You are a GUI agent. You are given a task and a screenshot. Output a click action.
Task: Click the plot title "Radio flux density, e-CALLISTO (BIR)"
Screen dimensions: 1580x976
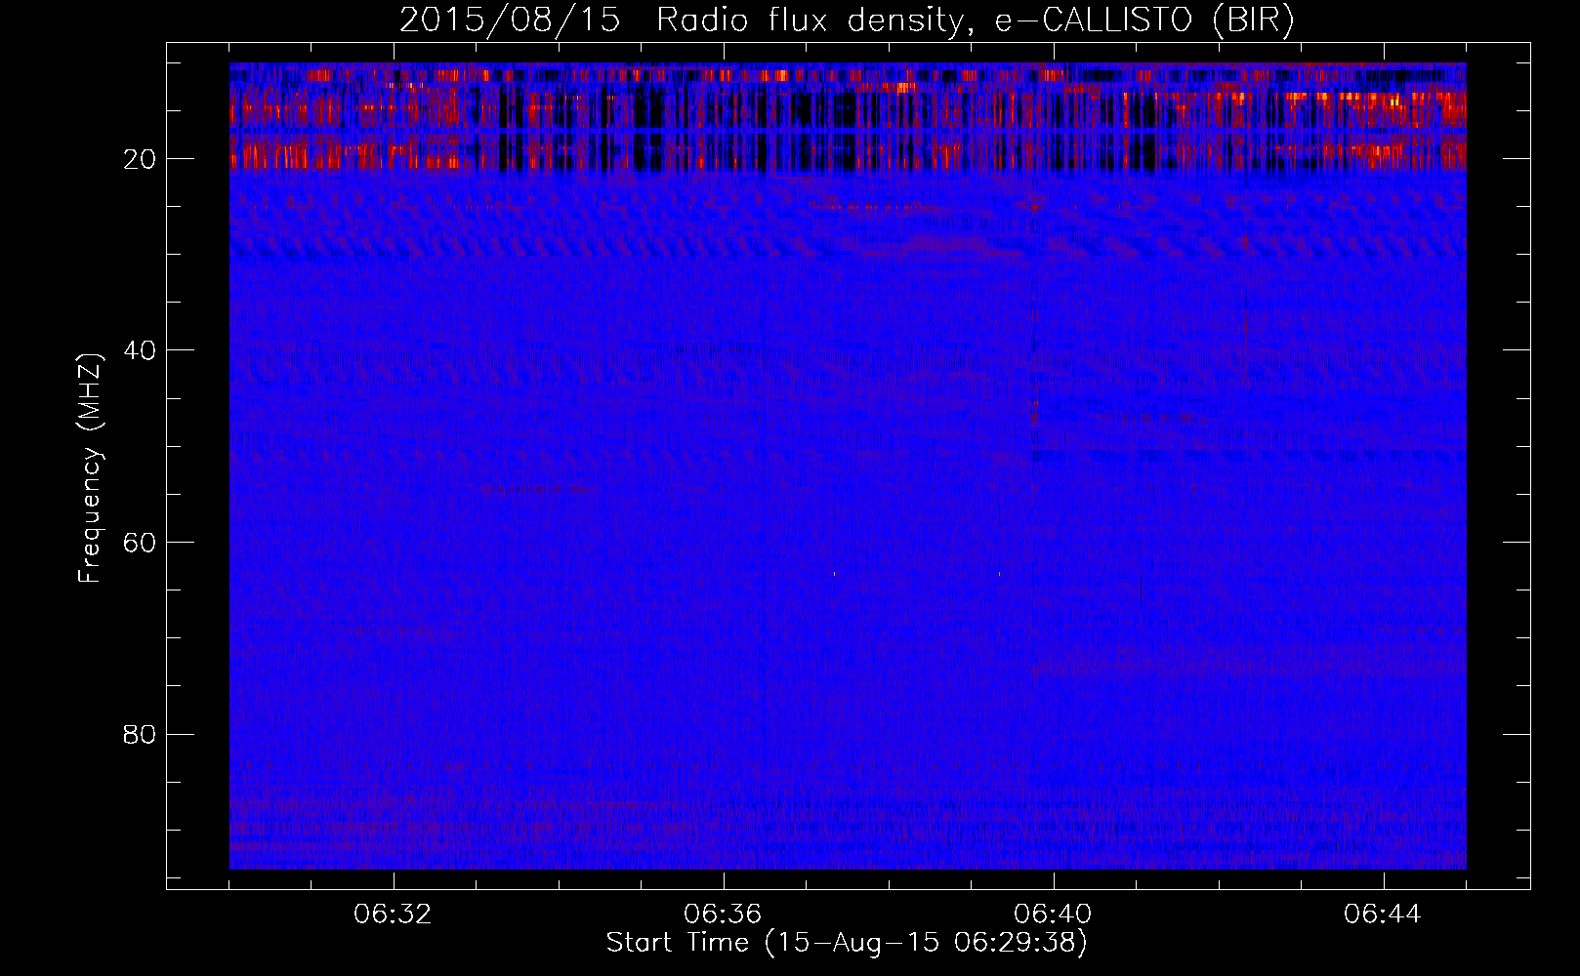[x=975, y=20]
